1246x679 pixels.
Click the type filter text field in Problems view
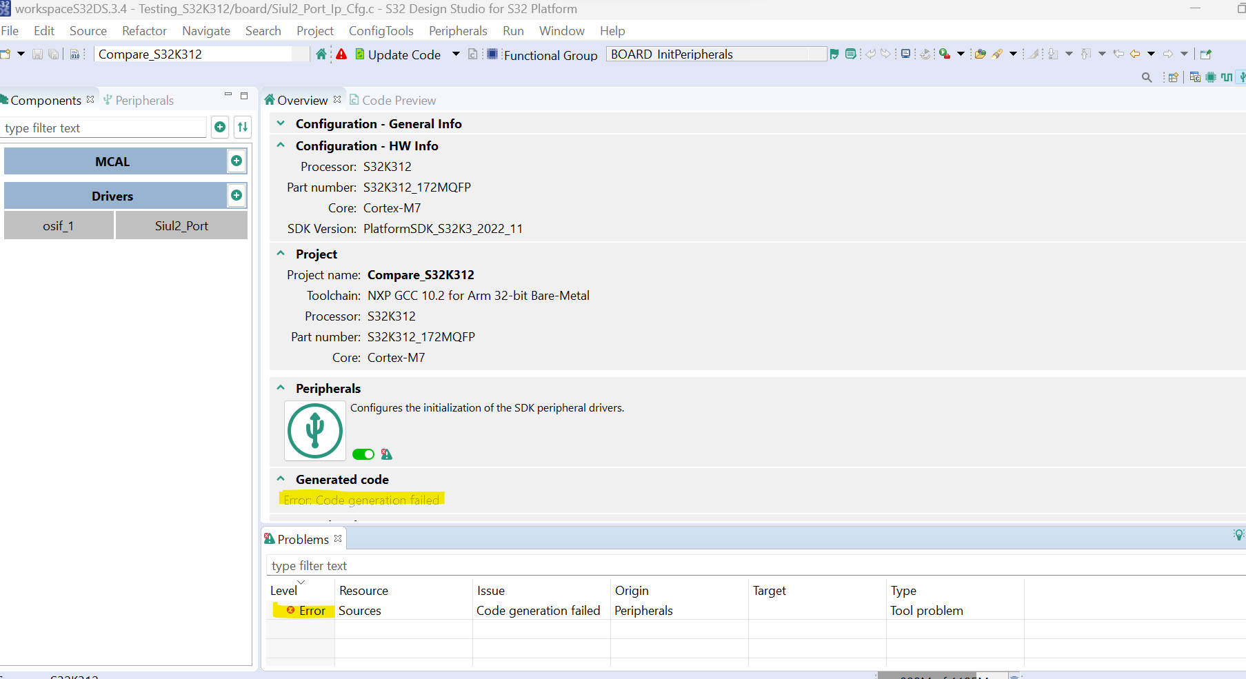pos(414,565)
